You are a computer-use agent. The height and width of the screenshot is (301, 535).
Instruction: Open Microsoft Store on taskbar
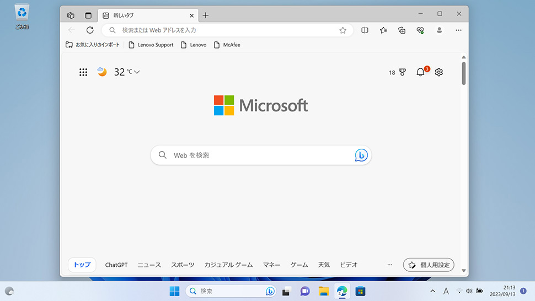pos(360,291)
